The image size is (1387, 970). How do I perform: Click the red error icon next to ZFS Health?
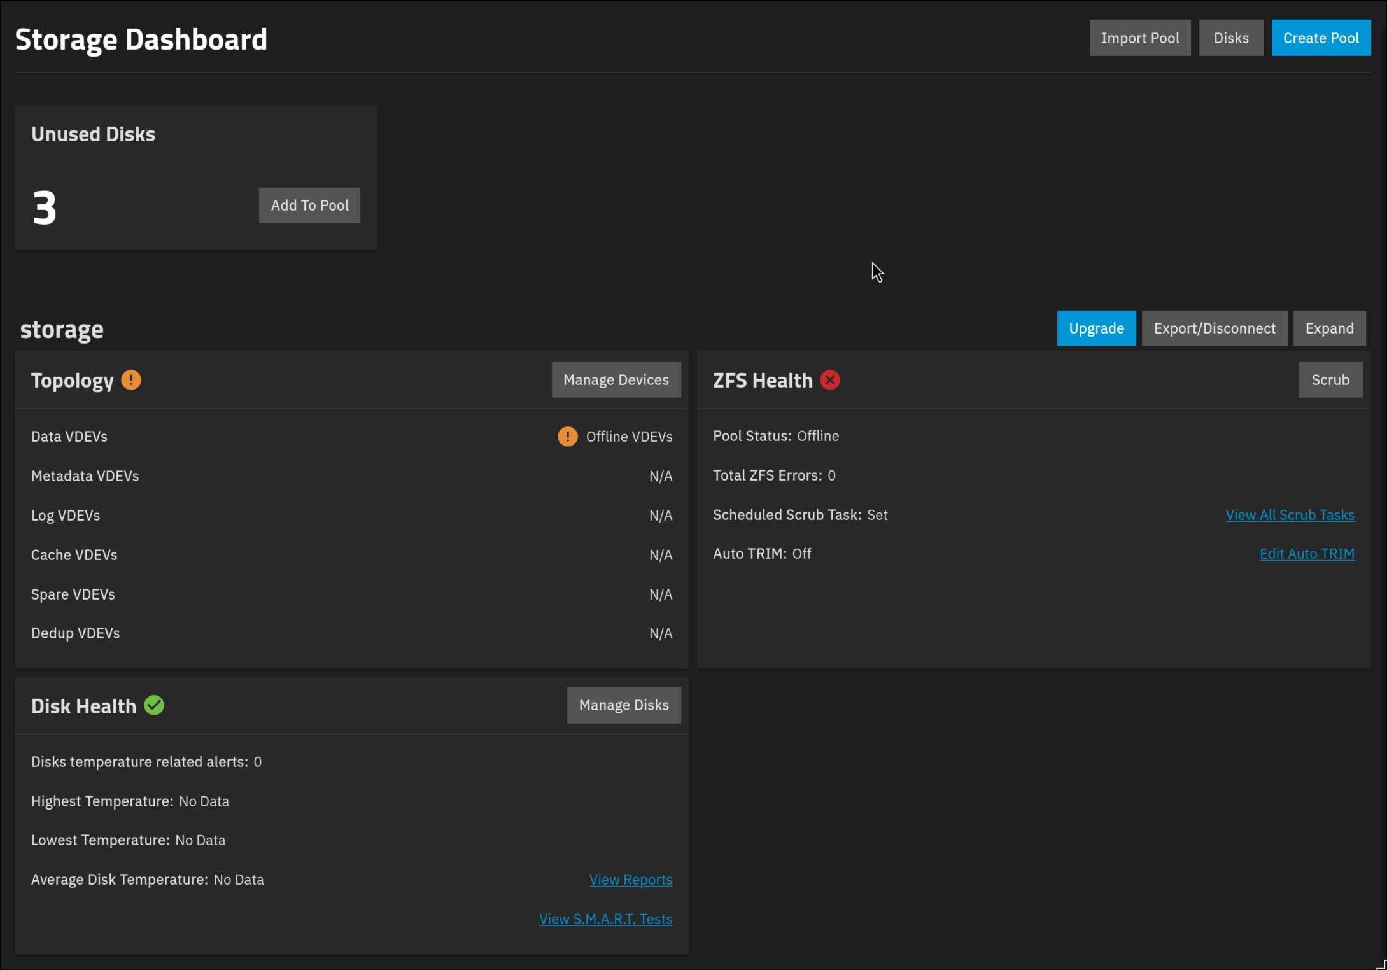pyautogui.click(x=830, y=380)
